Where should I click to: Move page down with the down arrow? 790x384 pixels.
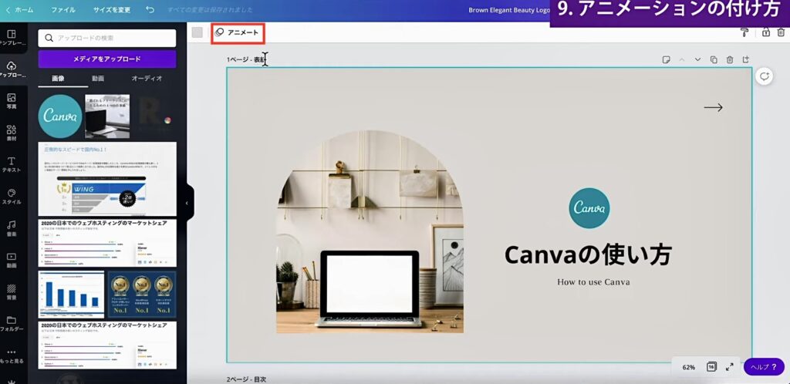(697, 60)
